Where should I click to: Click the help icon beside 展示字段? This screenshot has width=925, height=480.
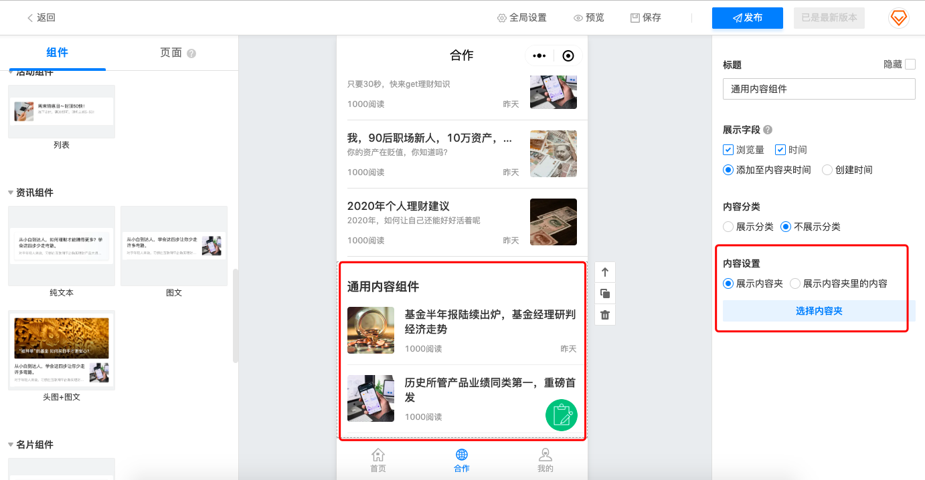click(x=768, y=130)
